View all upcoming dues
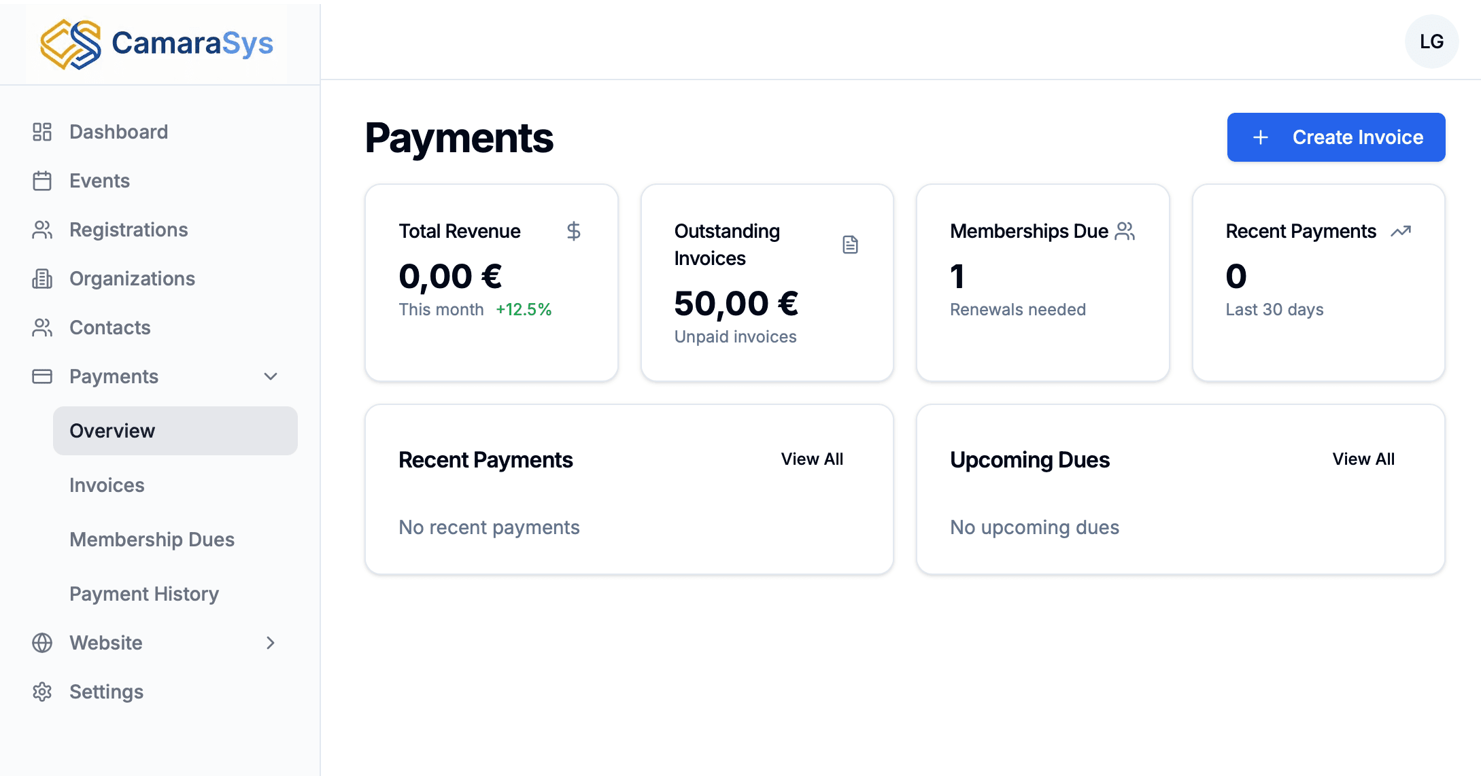 1363,459
